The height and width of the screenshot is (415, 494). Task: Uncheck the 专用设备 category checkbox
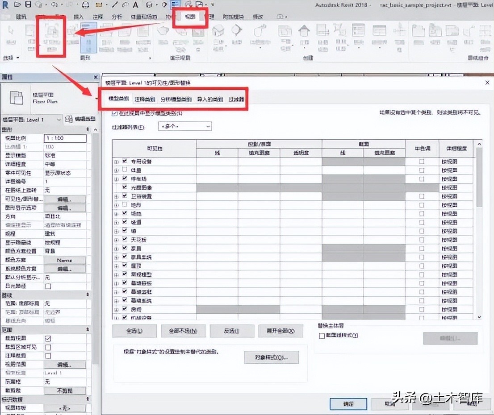[x=125, y=161]
